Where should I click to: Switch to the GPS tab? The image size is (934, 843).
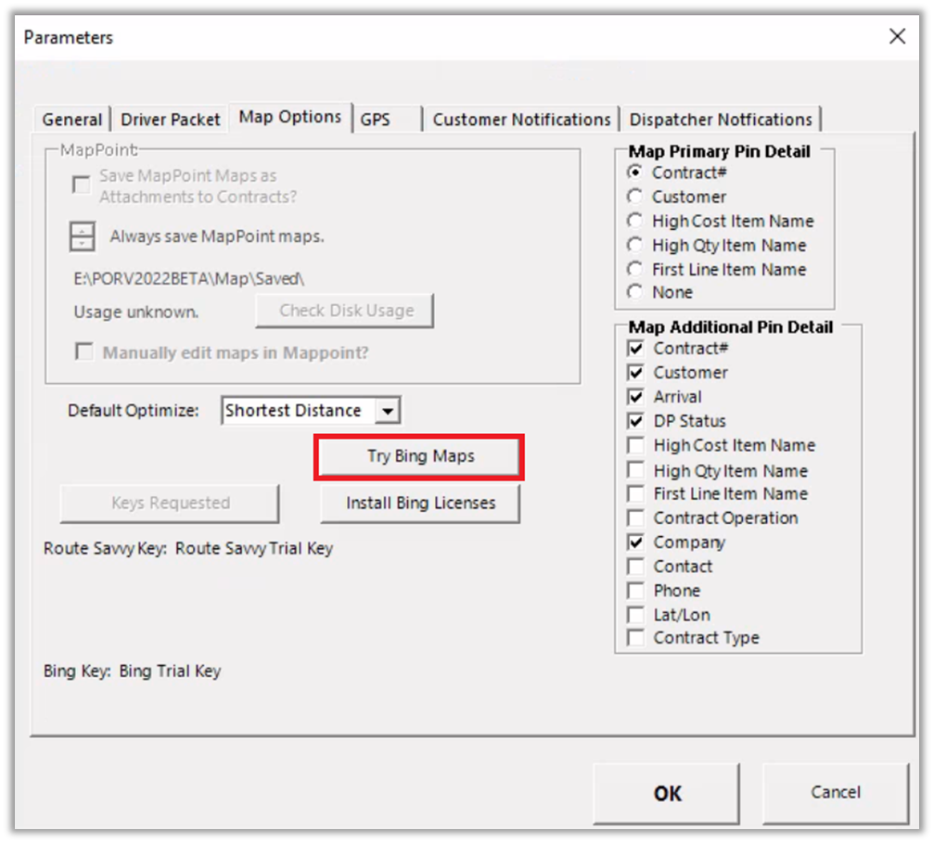pyautogui.click(x=376, y=120)
